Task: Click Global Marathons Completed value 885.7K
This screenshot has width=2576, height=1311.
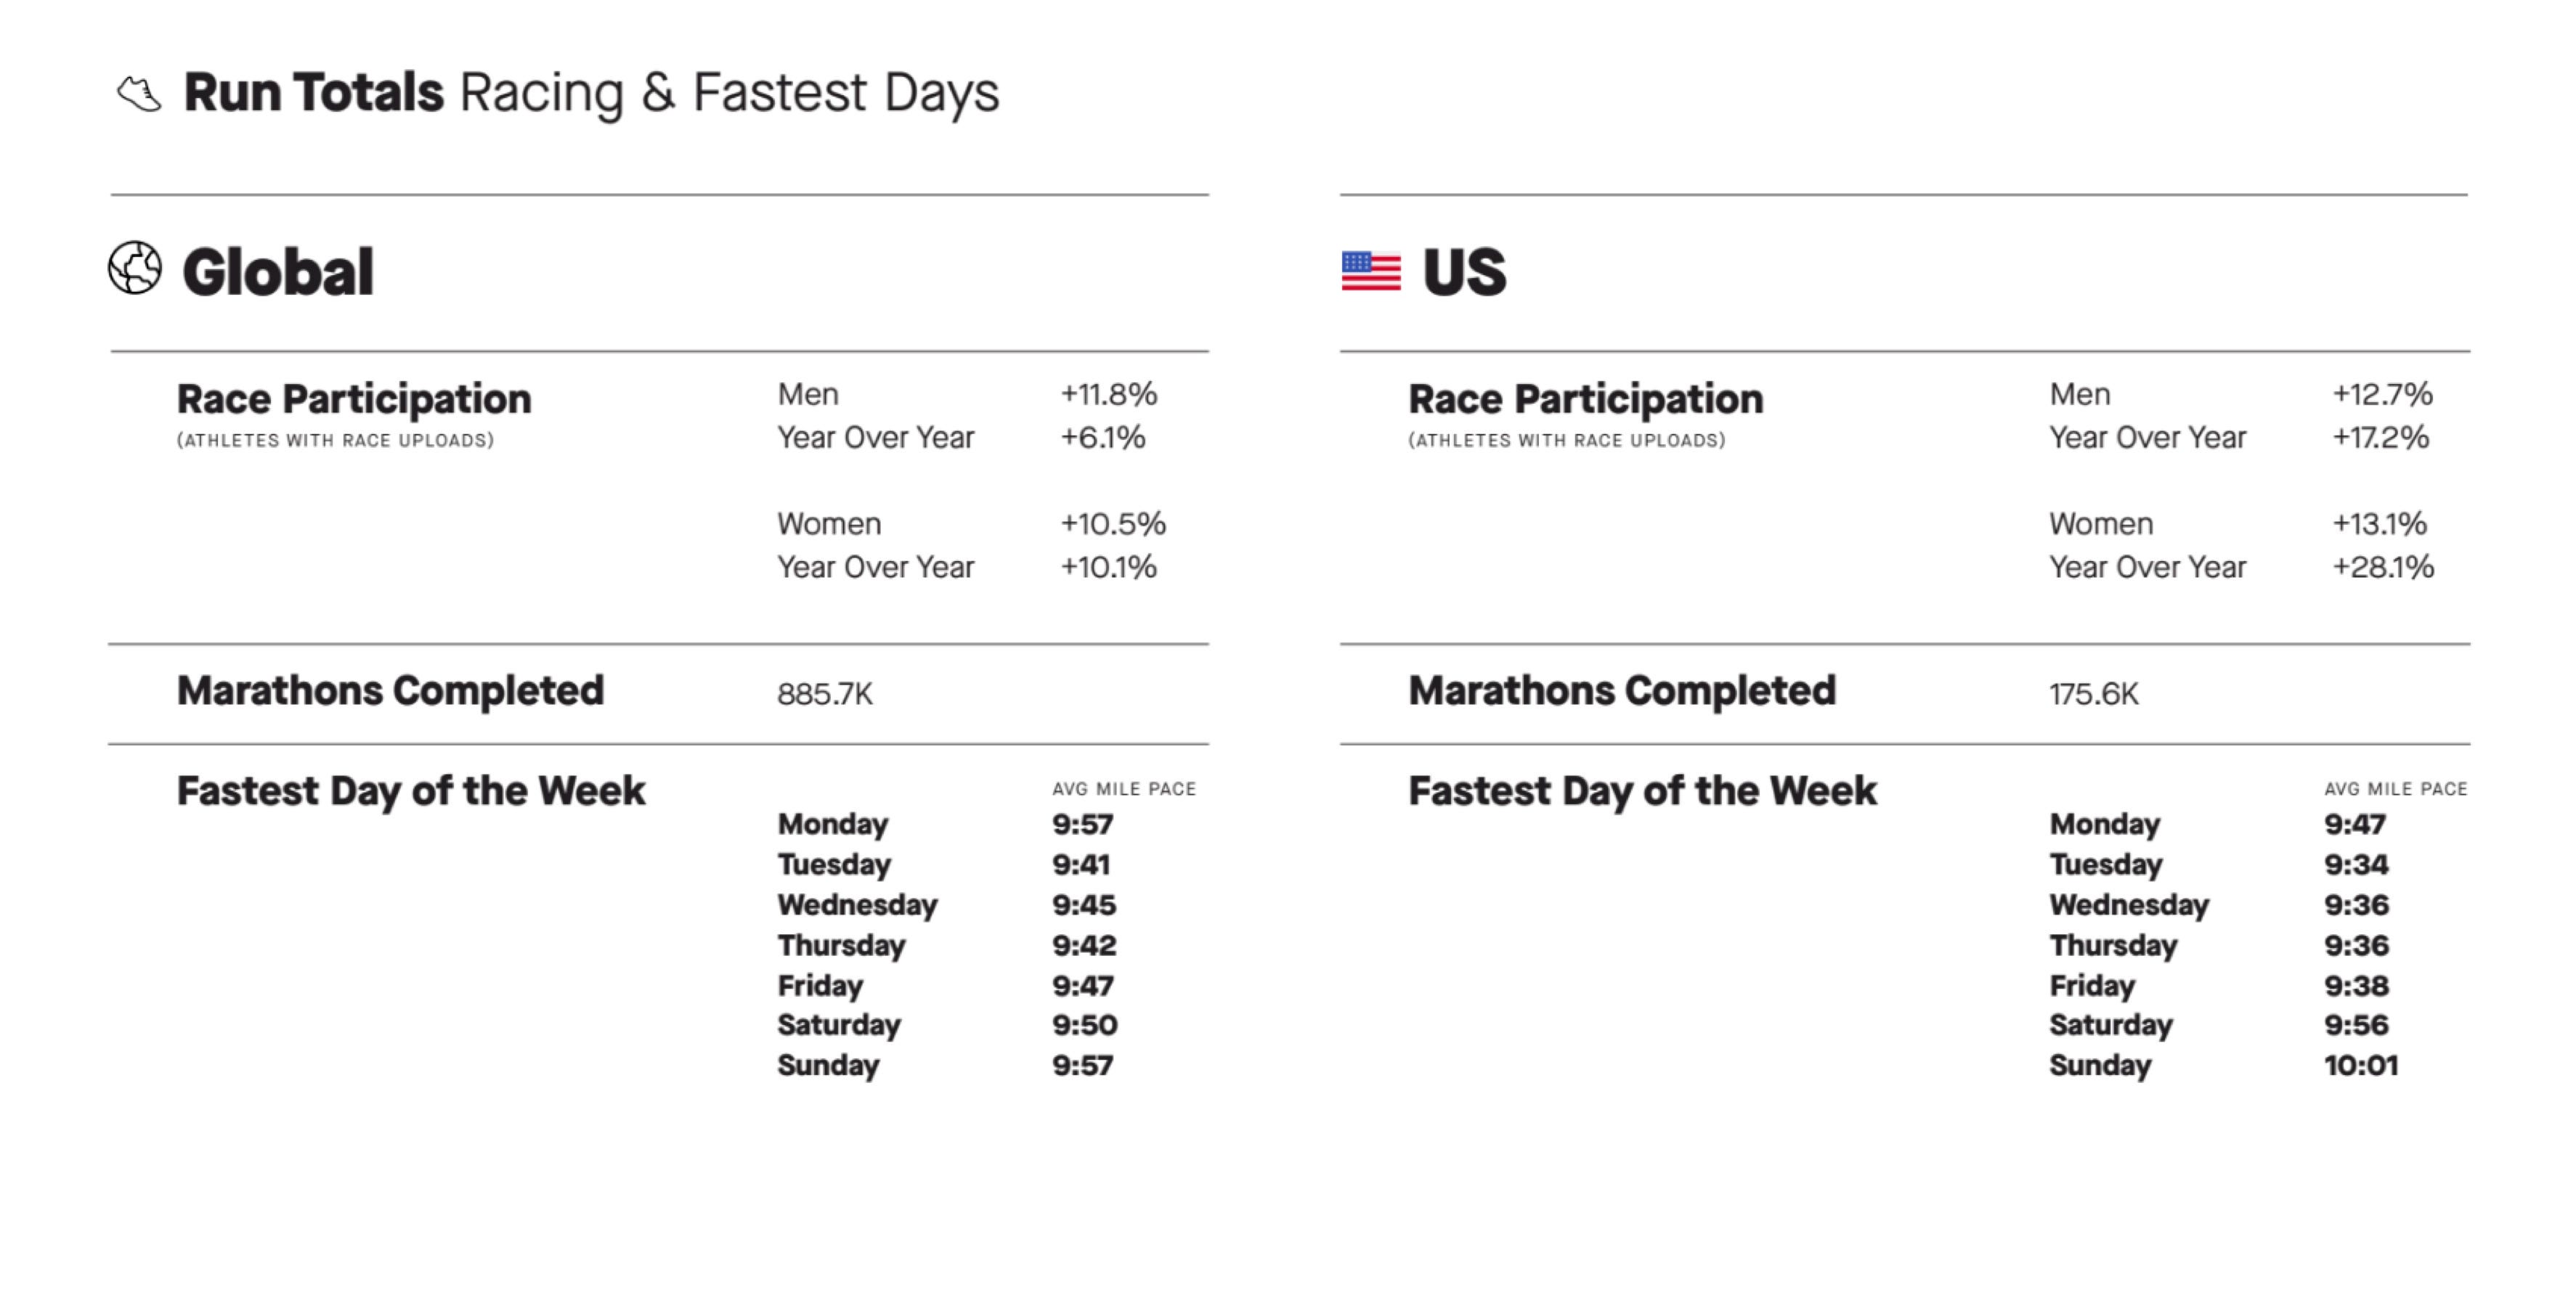Action: click(x=825, y=693)
